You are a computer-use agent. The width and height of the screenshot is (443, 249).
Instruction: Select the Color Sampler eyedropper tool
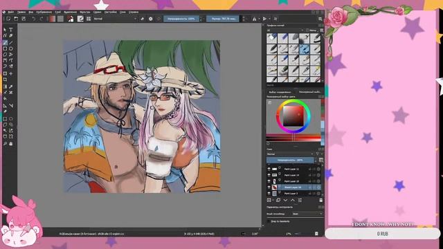click(11, 86)
